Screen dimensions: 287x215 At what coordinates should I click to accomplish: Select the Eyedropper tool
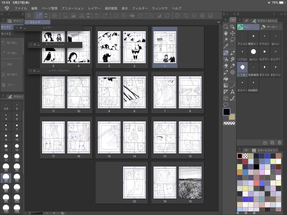tap(226, 46)
